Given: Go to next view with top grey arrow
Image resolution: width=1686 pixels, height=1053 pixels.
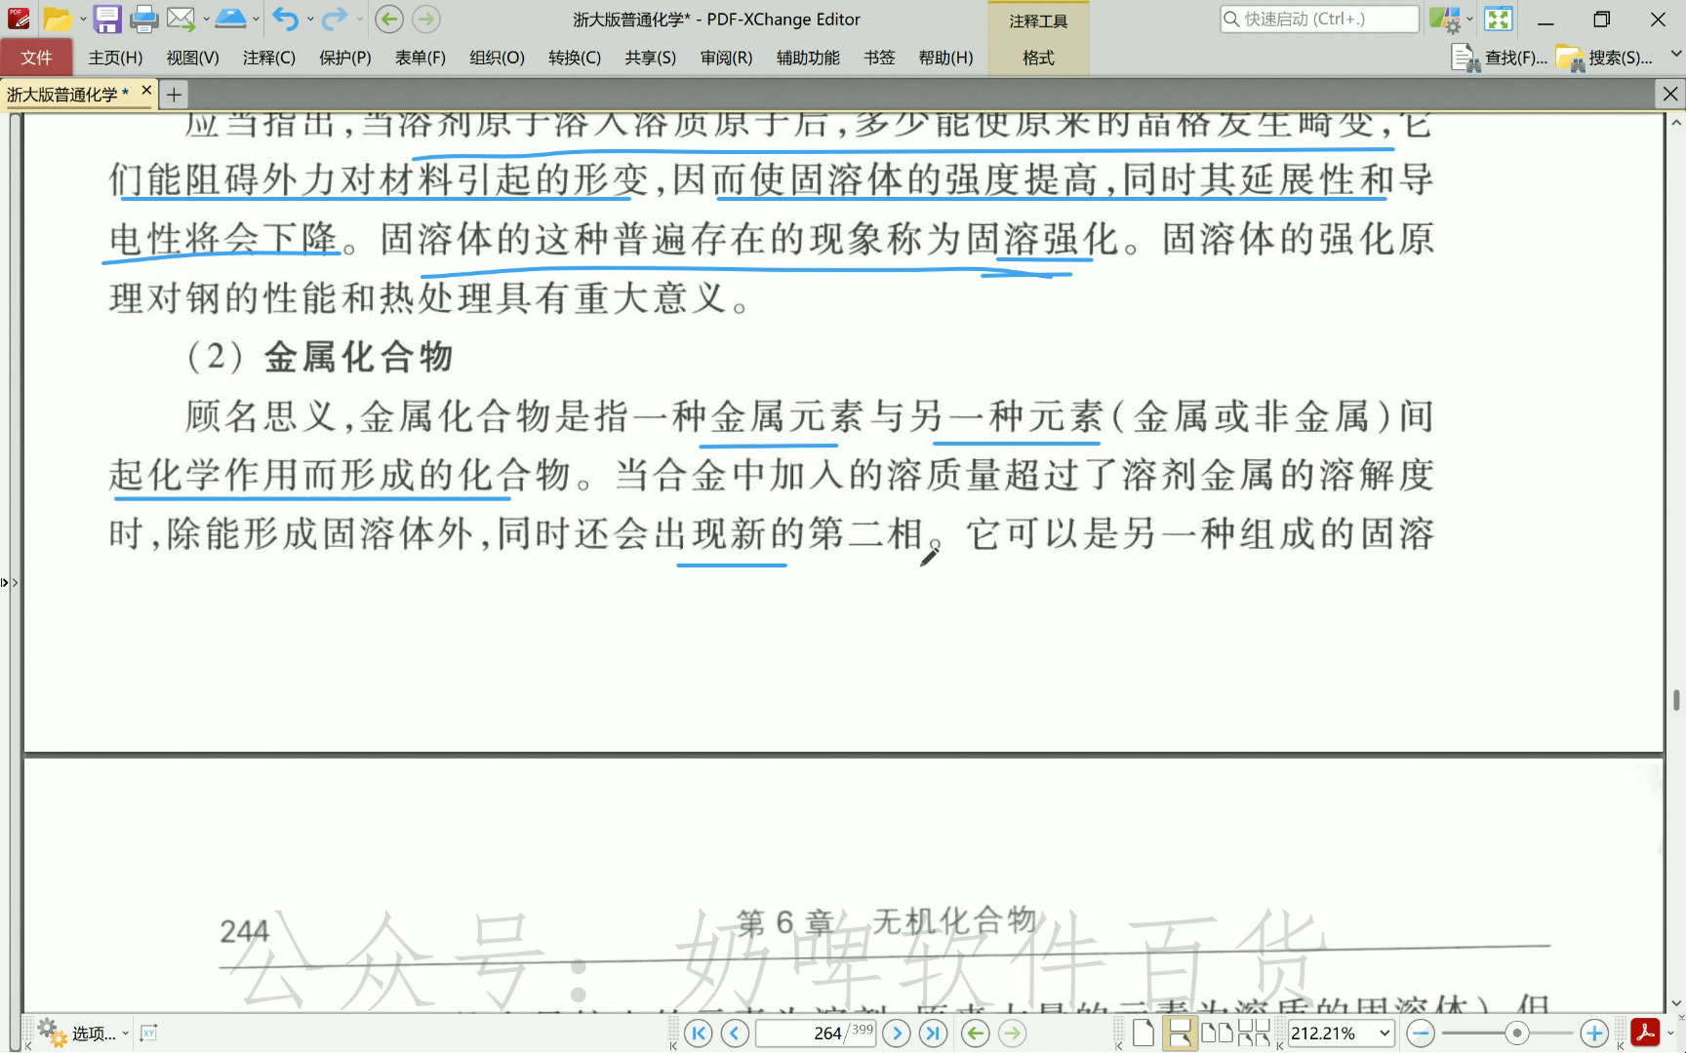Looking at the screenshot, I should pyautogui.click(x=425, y=19).
